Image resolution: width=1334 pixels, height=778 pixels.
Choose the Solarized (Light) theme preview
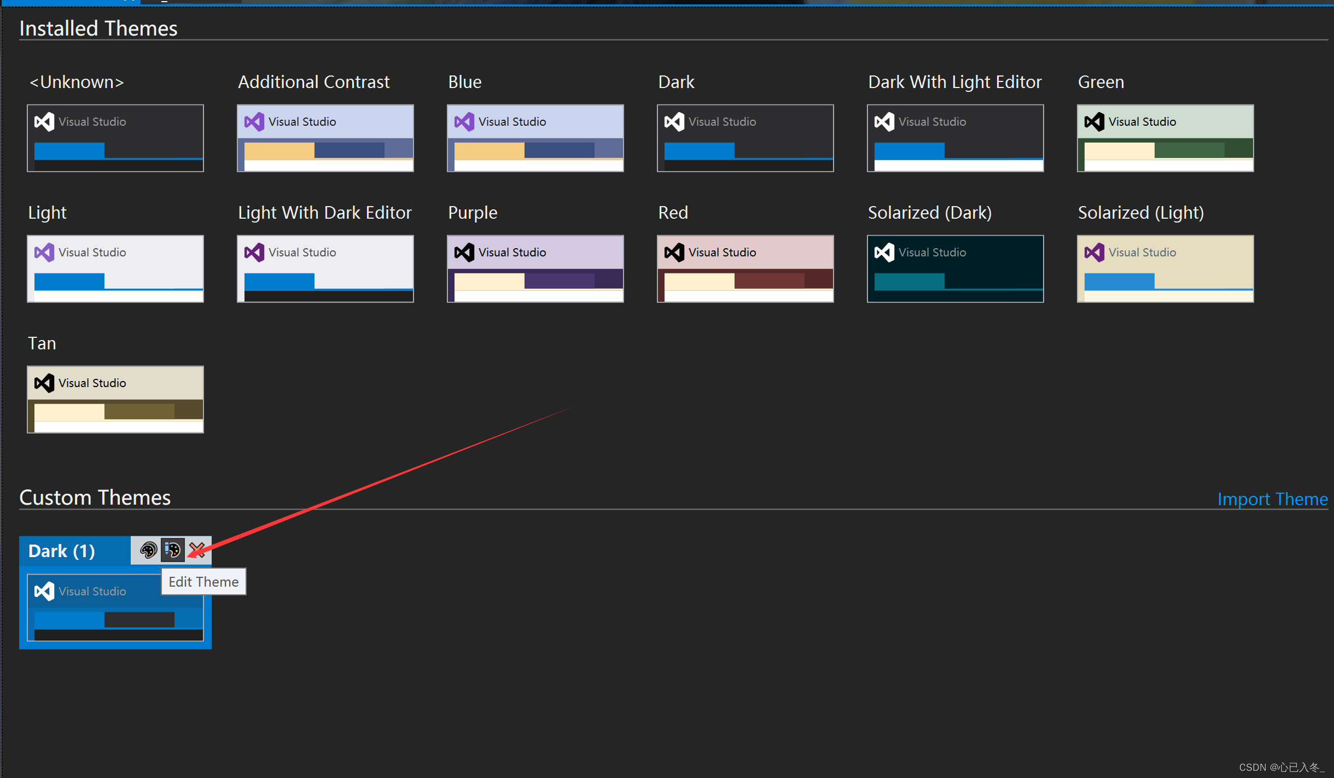[x=1165, y=269]
